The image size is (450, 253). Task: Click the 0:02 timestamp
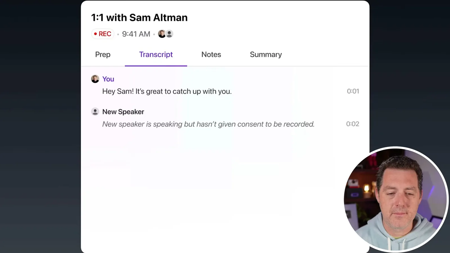[x=353, y=124]
